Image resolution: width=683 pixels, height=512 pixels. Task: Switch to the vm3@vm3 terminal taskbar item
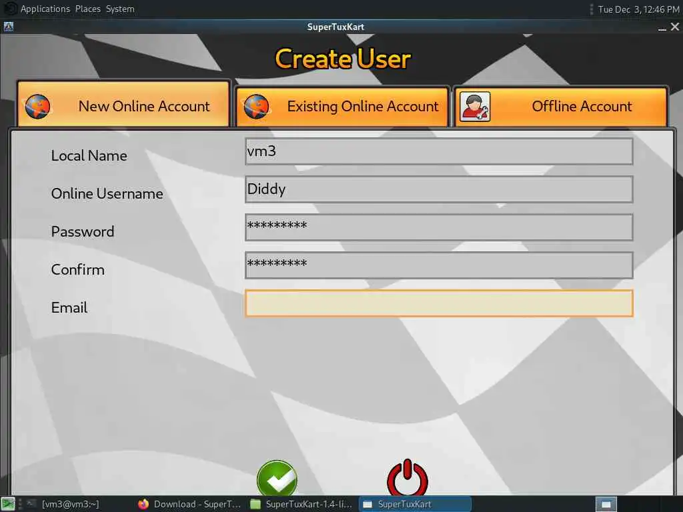(x=63, y=504)
